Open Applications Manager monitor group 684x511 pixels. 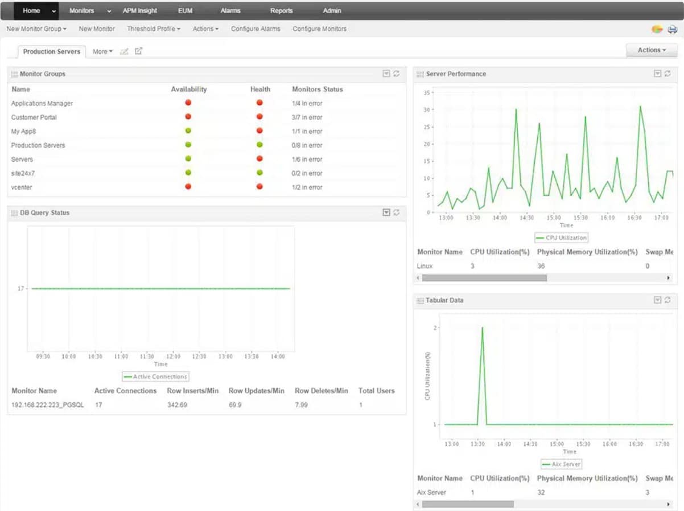click(42, 104)
